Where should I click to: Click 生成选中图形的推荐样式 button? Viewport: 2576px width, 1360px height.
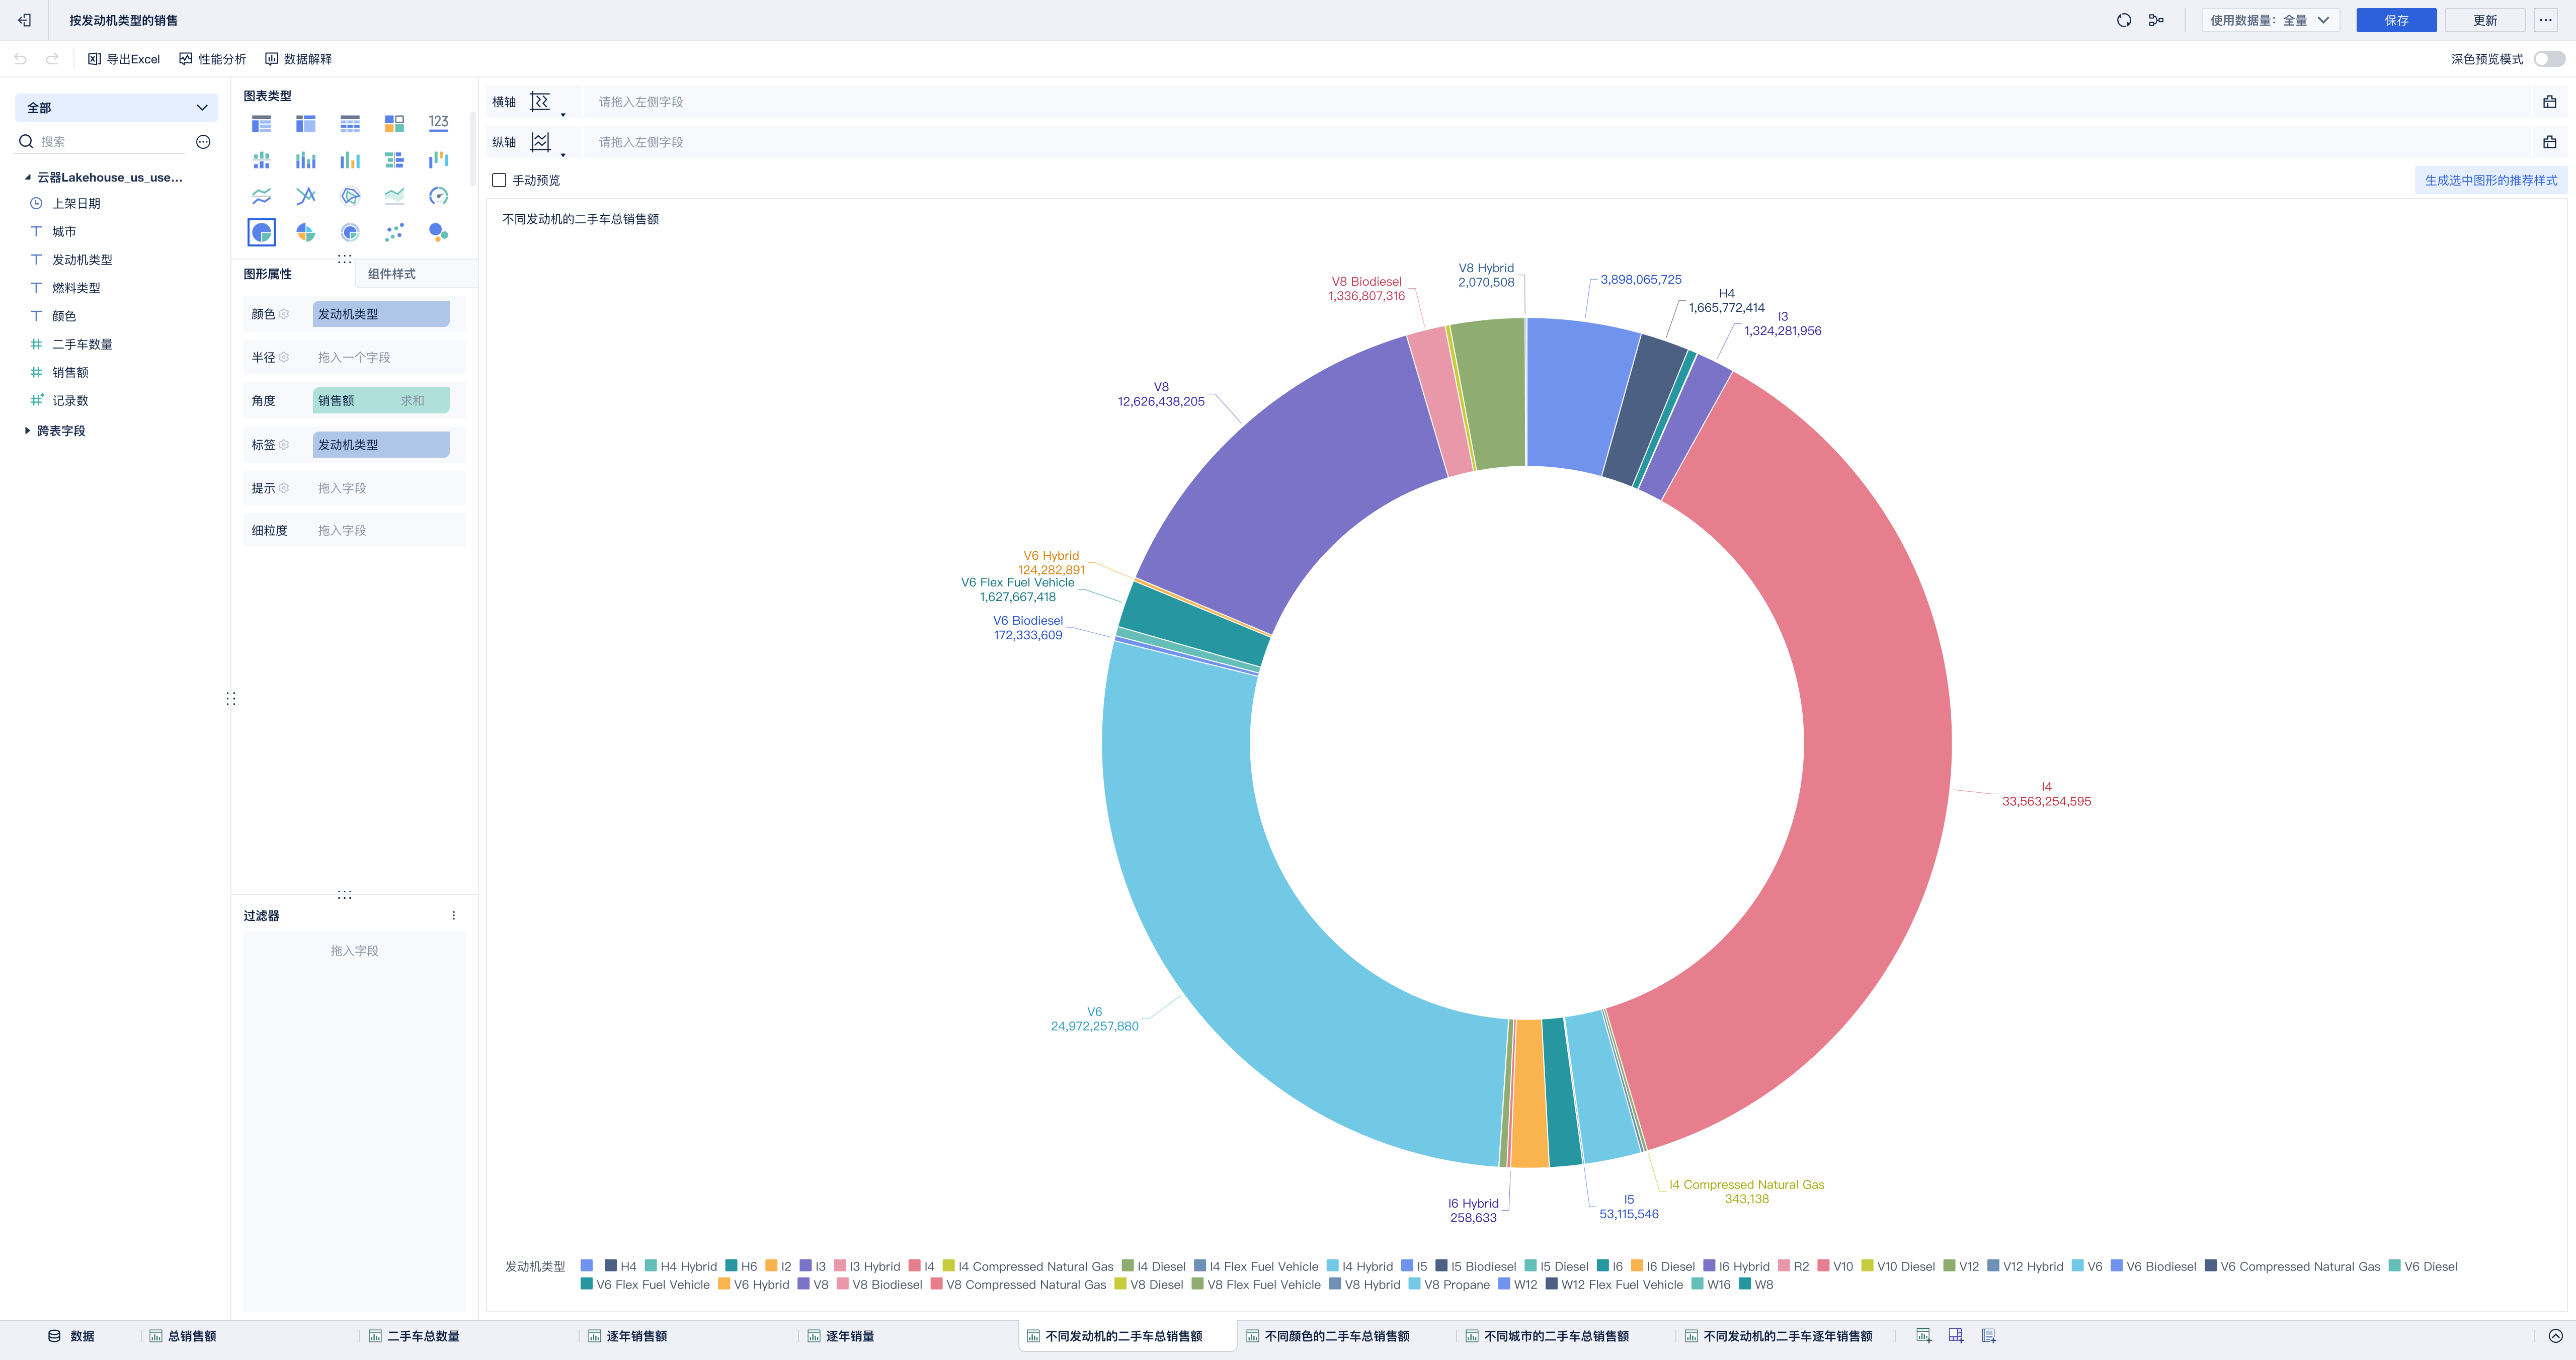pyautogui.click(x=2490, y=180)
